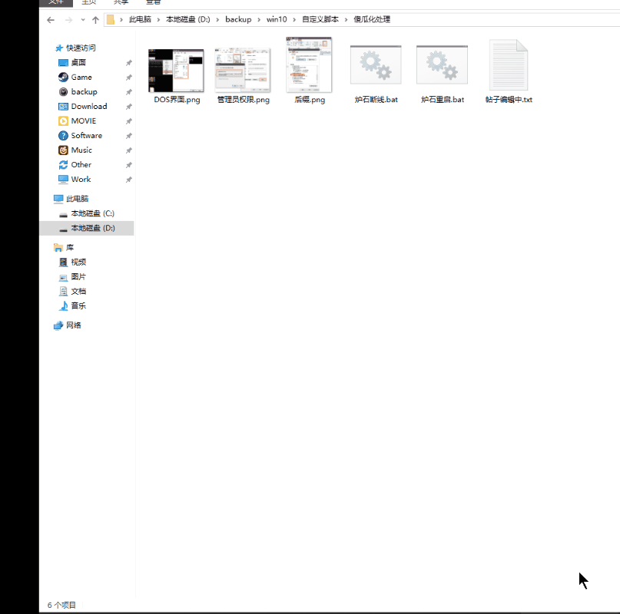
Task: Click the Other sync-arrows icon
Action: 63,165
